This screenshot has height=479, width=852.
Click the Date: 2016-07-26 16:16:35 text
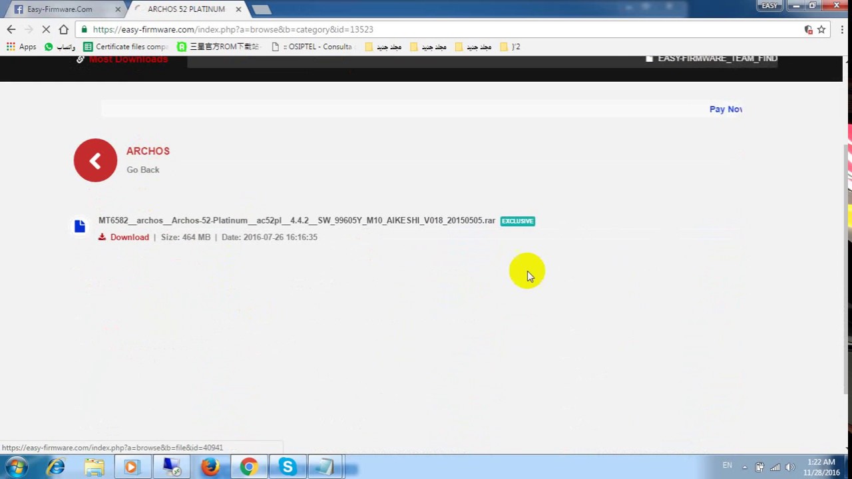point(270,238)
